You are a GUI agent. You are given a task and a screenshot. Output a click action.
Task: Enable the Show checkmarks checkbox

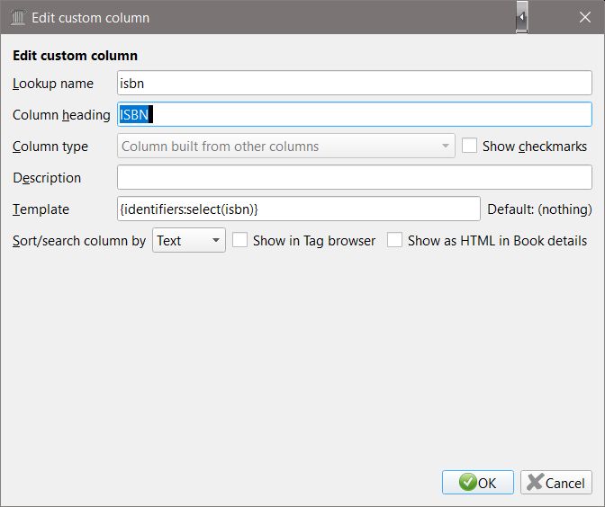[x=470, y=147]
